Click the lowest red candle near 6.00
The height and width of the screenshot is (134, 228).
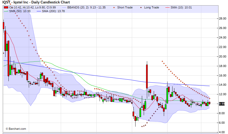(x=135, y=118)
